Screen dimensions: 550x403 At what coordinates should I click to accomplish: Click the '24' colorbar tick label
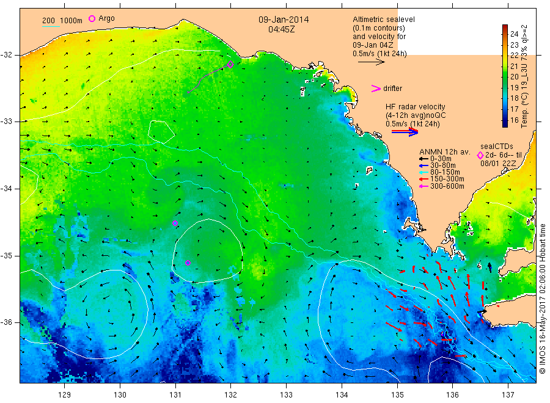[514, 34]
